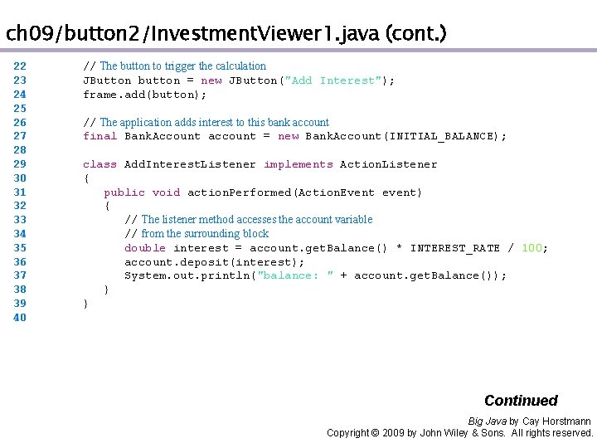Click line number 39
The height and width of the screenshot is (448, 597).
(x=20, y=304)
